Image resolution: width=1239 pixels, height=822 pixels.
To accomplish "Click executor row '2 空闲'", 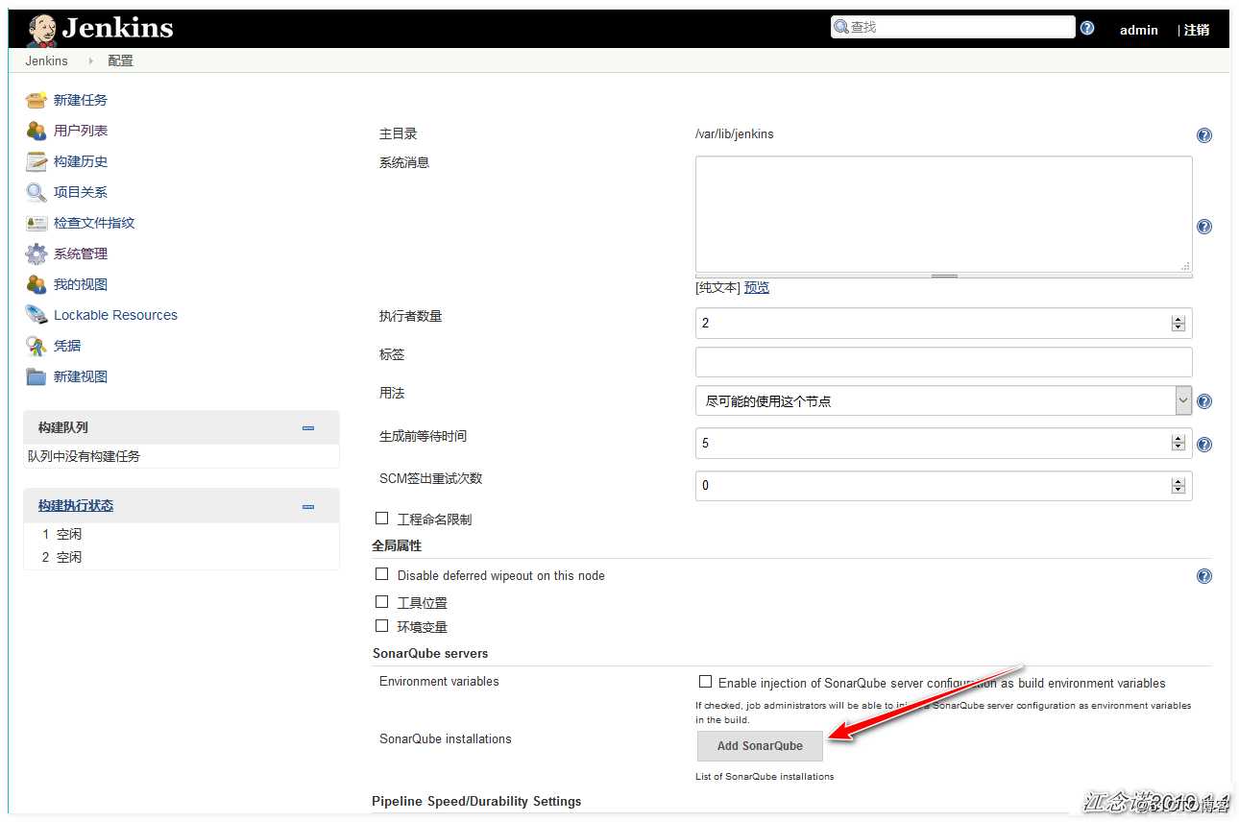I will (61, 557).
